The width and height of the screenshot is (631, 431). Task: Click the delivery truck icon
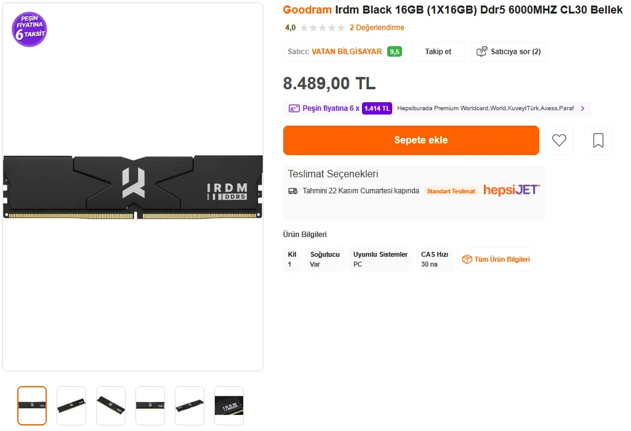click(x=293, y=191)
